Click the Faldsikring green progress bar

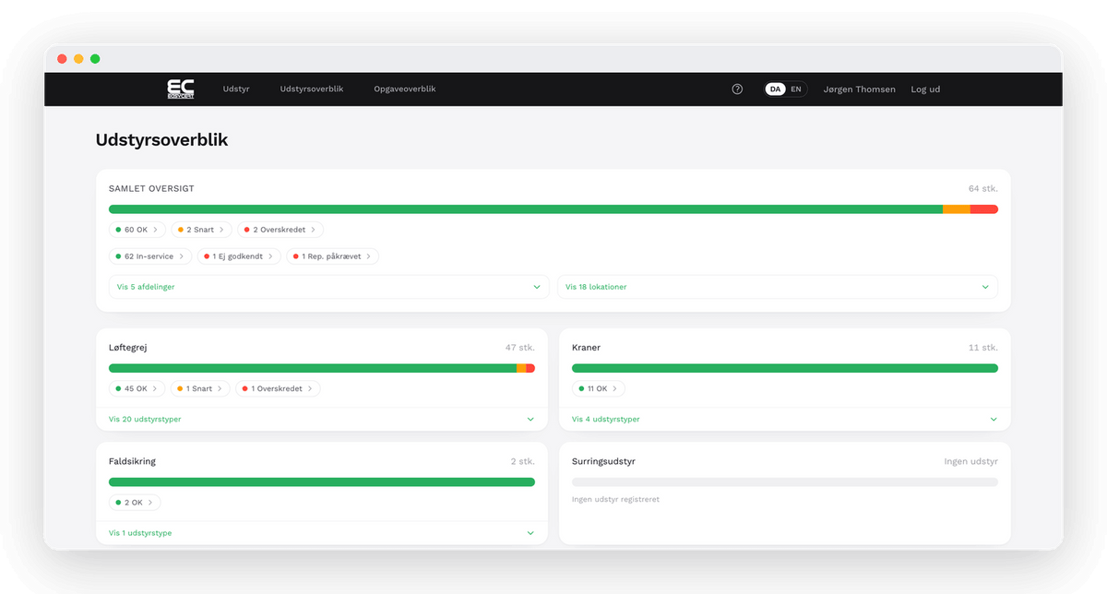[x=322, y=482]
